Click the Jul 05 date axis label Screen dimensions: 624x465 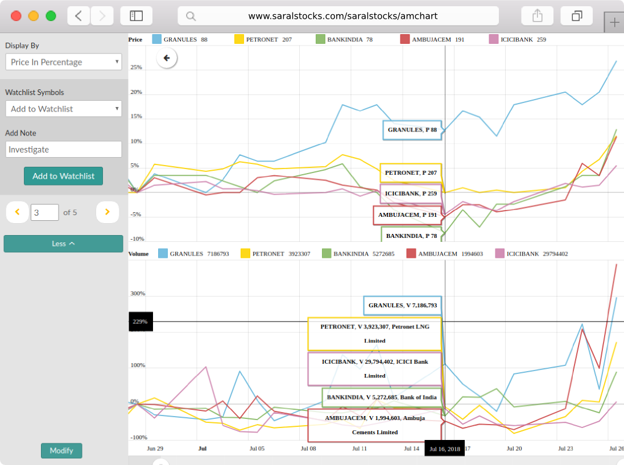tap(257, 448)
